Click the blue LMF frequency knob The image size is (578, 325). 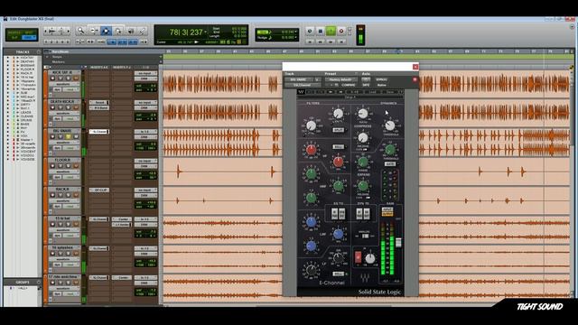(338, 234)
